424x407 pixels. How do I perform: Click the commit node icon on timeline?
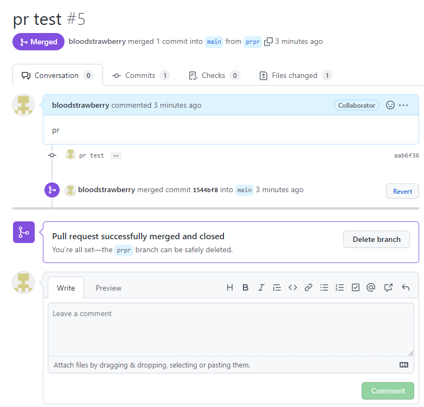[x=52, y=155]
